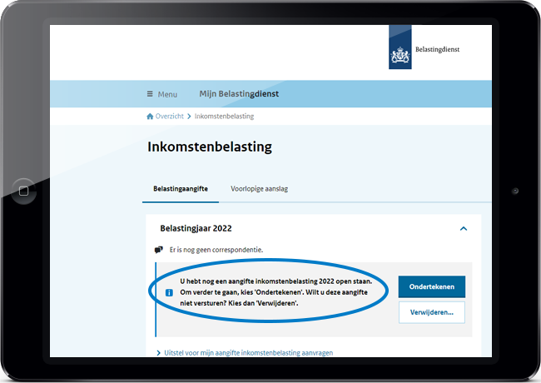Open the Voorlopige aanslag tab
The height and width of the screenshot is (383, 541).
tap(260, 189)
